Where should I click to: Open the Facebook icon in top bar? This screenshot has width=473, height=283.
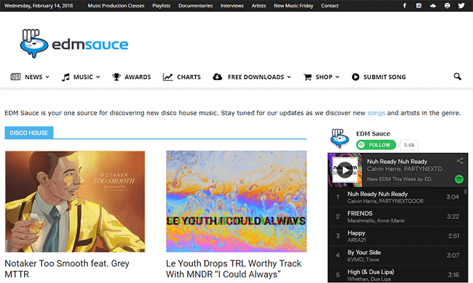point(404,6)
